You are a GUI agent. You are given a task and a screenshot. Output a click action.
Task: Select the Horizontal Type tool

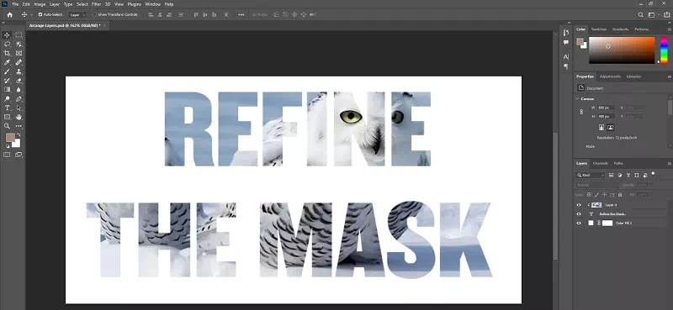[x=7, y=108]
